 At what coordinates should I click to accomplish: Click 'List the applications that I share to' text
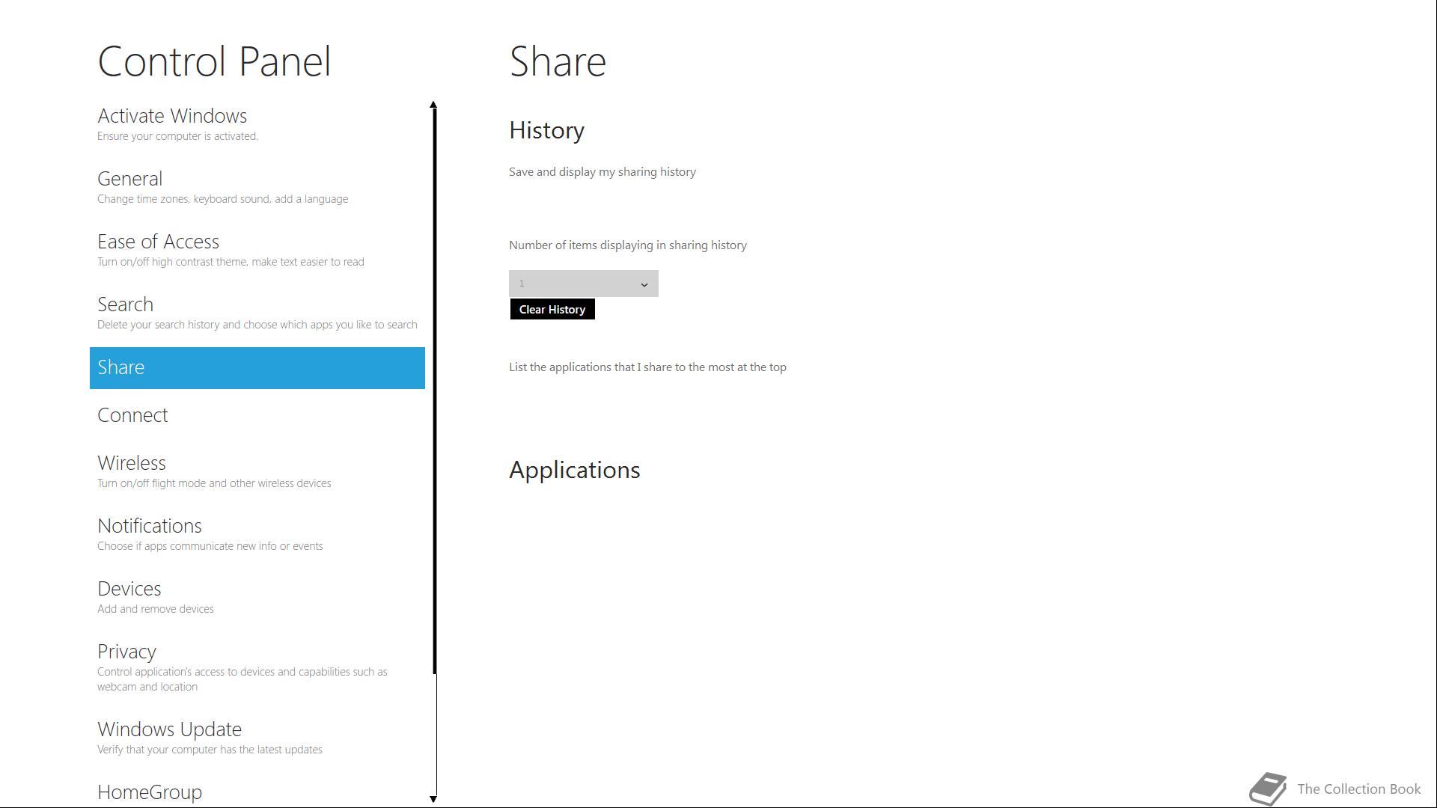[x=647, y=367]
